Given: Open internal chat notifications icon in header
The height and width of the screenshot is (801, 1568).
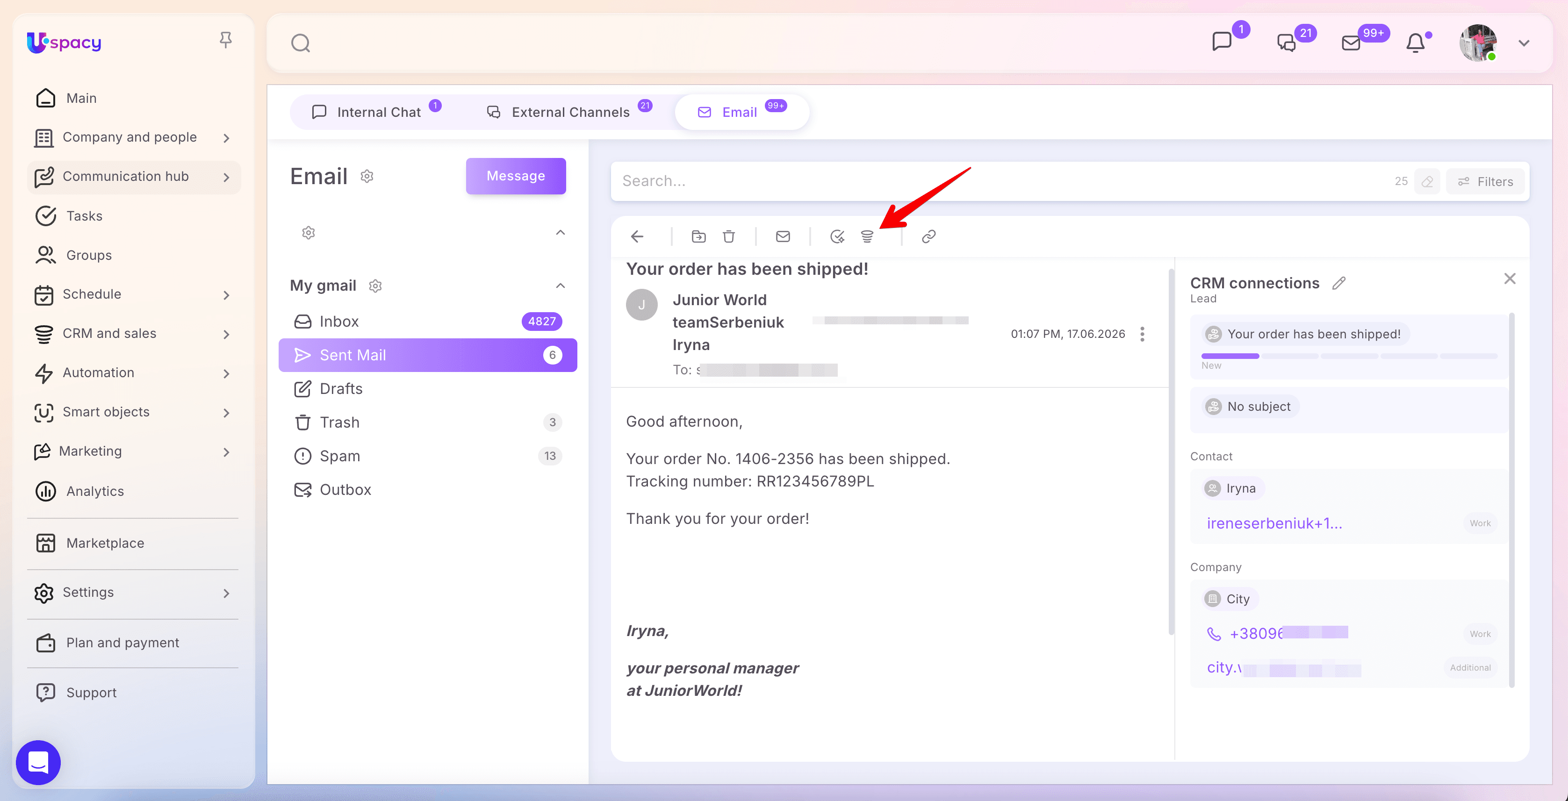Looking at the screenshot, I should pos(1222,42).
